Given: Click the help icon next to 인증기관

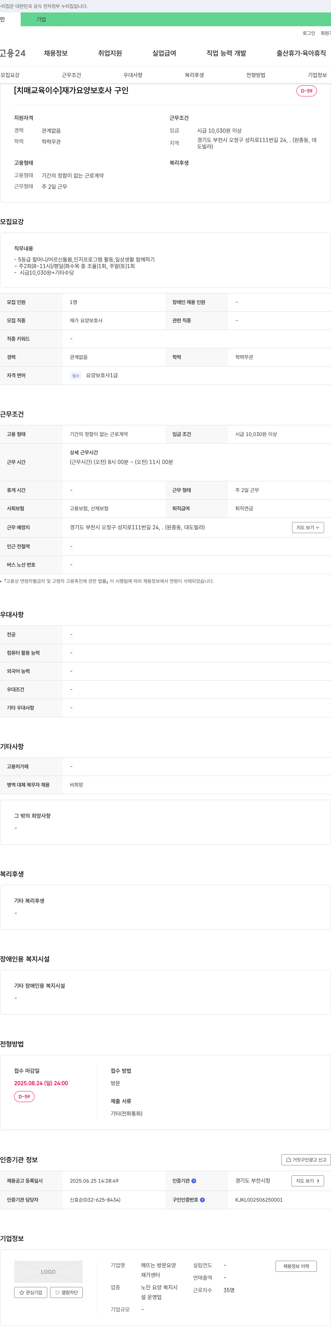Looking at the screenshot, I should point(194,1181).
